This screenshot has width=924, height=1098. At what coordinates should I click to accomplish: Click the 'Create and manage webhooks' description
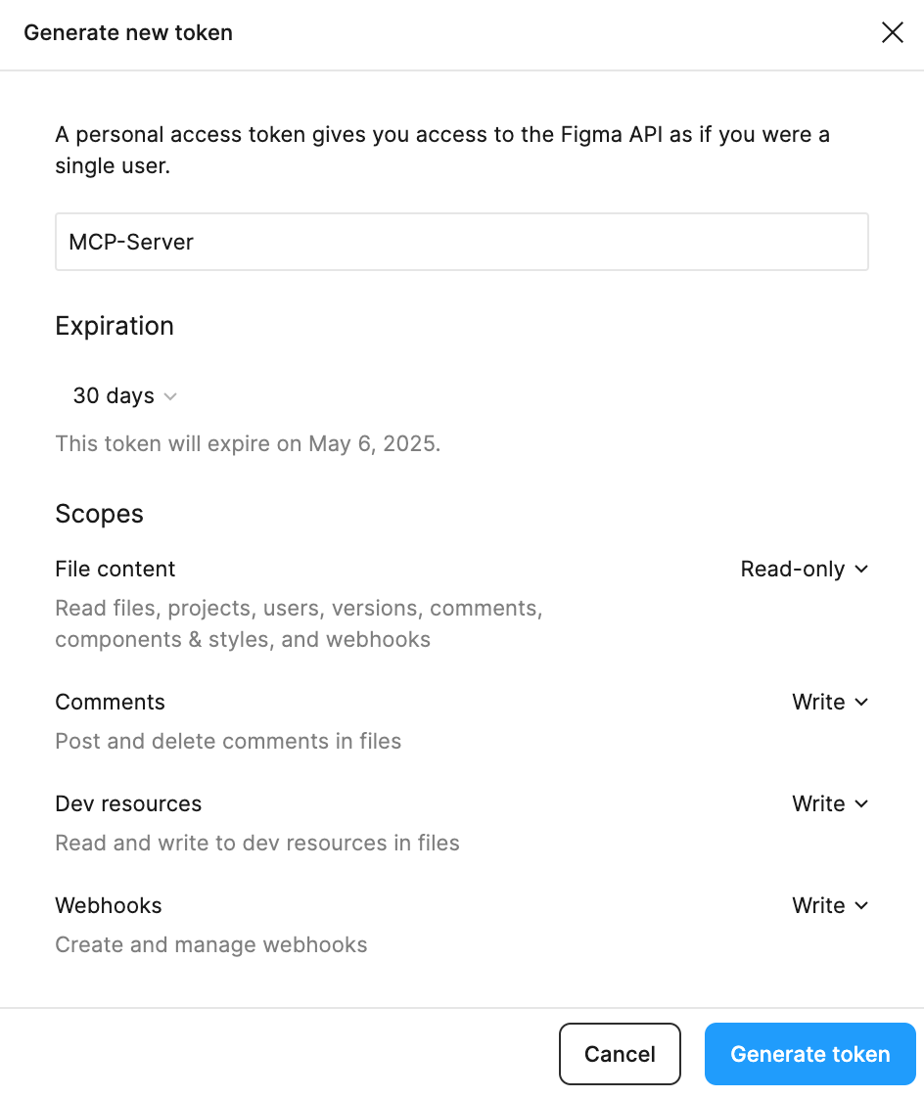click(211, 945)
